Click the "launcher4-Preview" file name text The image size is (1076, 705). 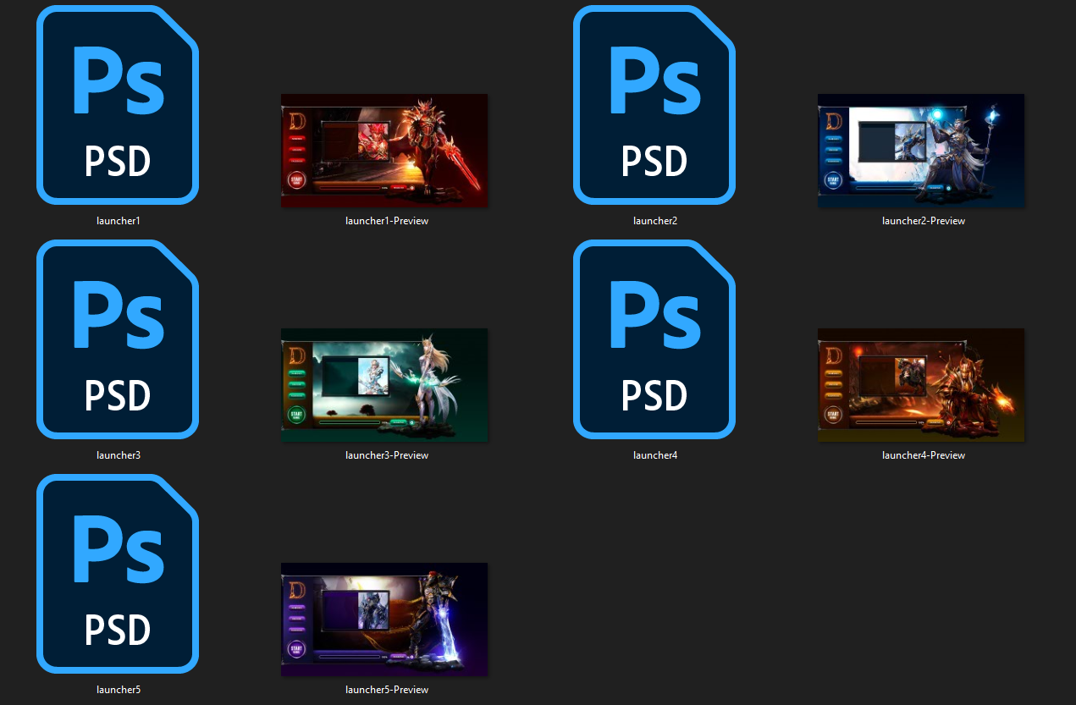924,455
